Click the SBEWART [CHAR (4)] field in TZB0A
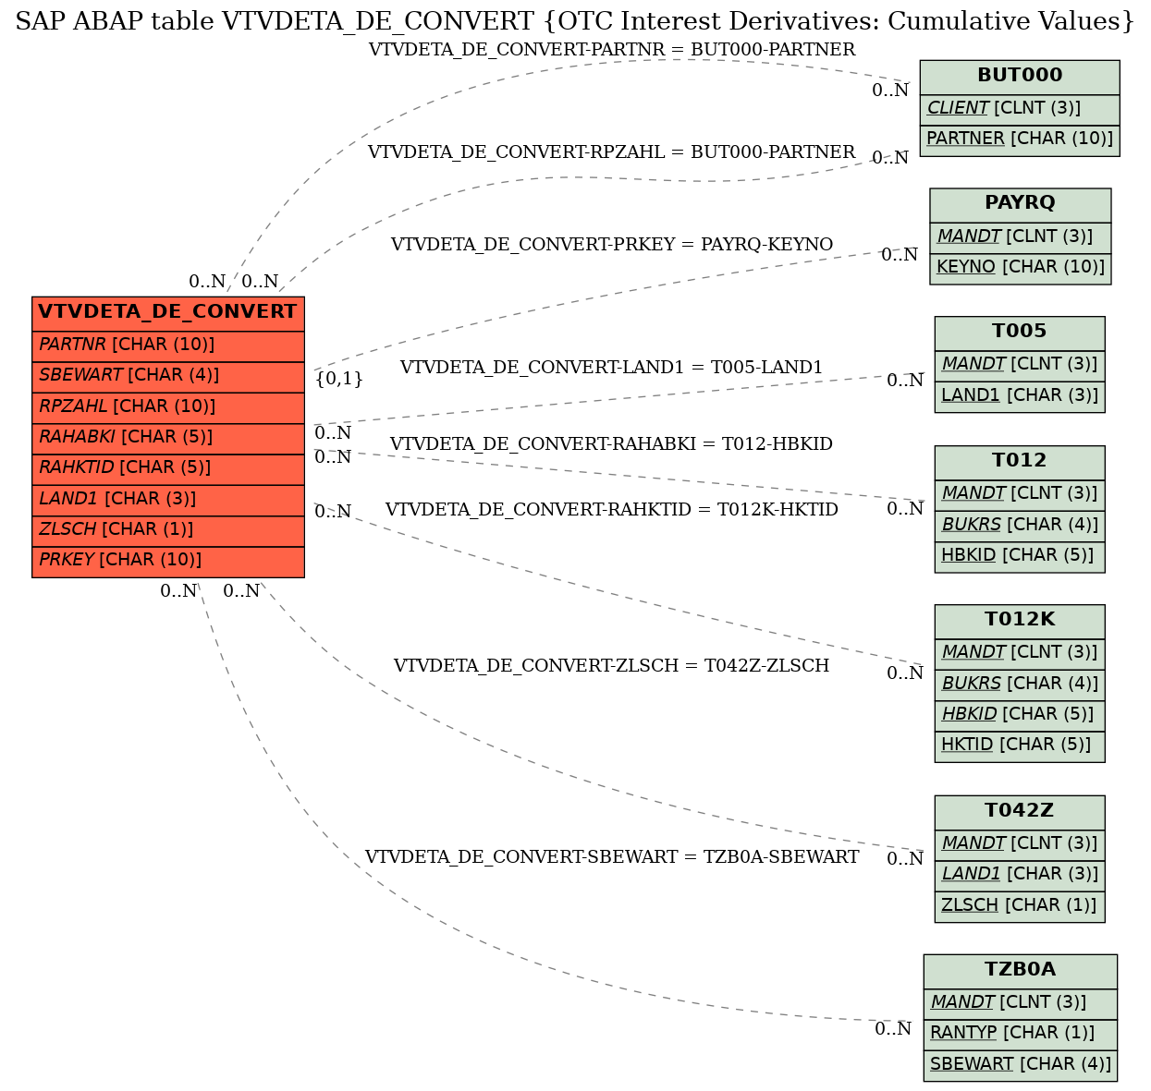Viewport: 1151px width, 1091px height. tap(1020, 1065)
